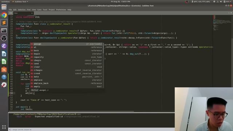The image size is (233, 131).
Task: Click the Sublime Text dock icon
Action: coord(4,23)
